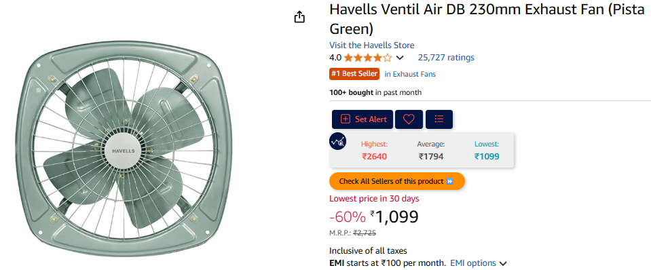
Task: Click Check All Sellers of this product
Action: click(397, 181)
